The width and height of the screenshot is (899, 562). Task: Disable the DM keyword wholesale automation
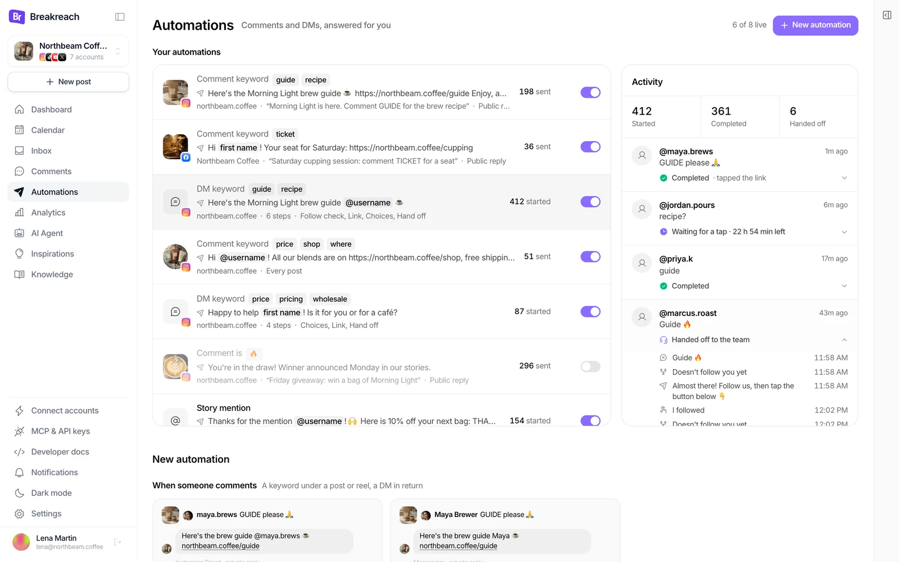coord(591,311)
